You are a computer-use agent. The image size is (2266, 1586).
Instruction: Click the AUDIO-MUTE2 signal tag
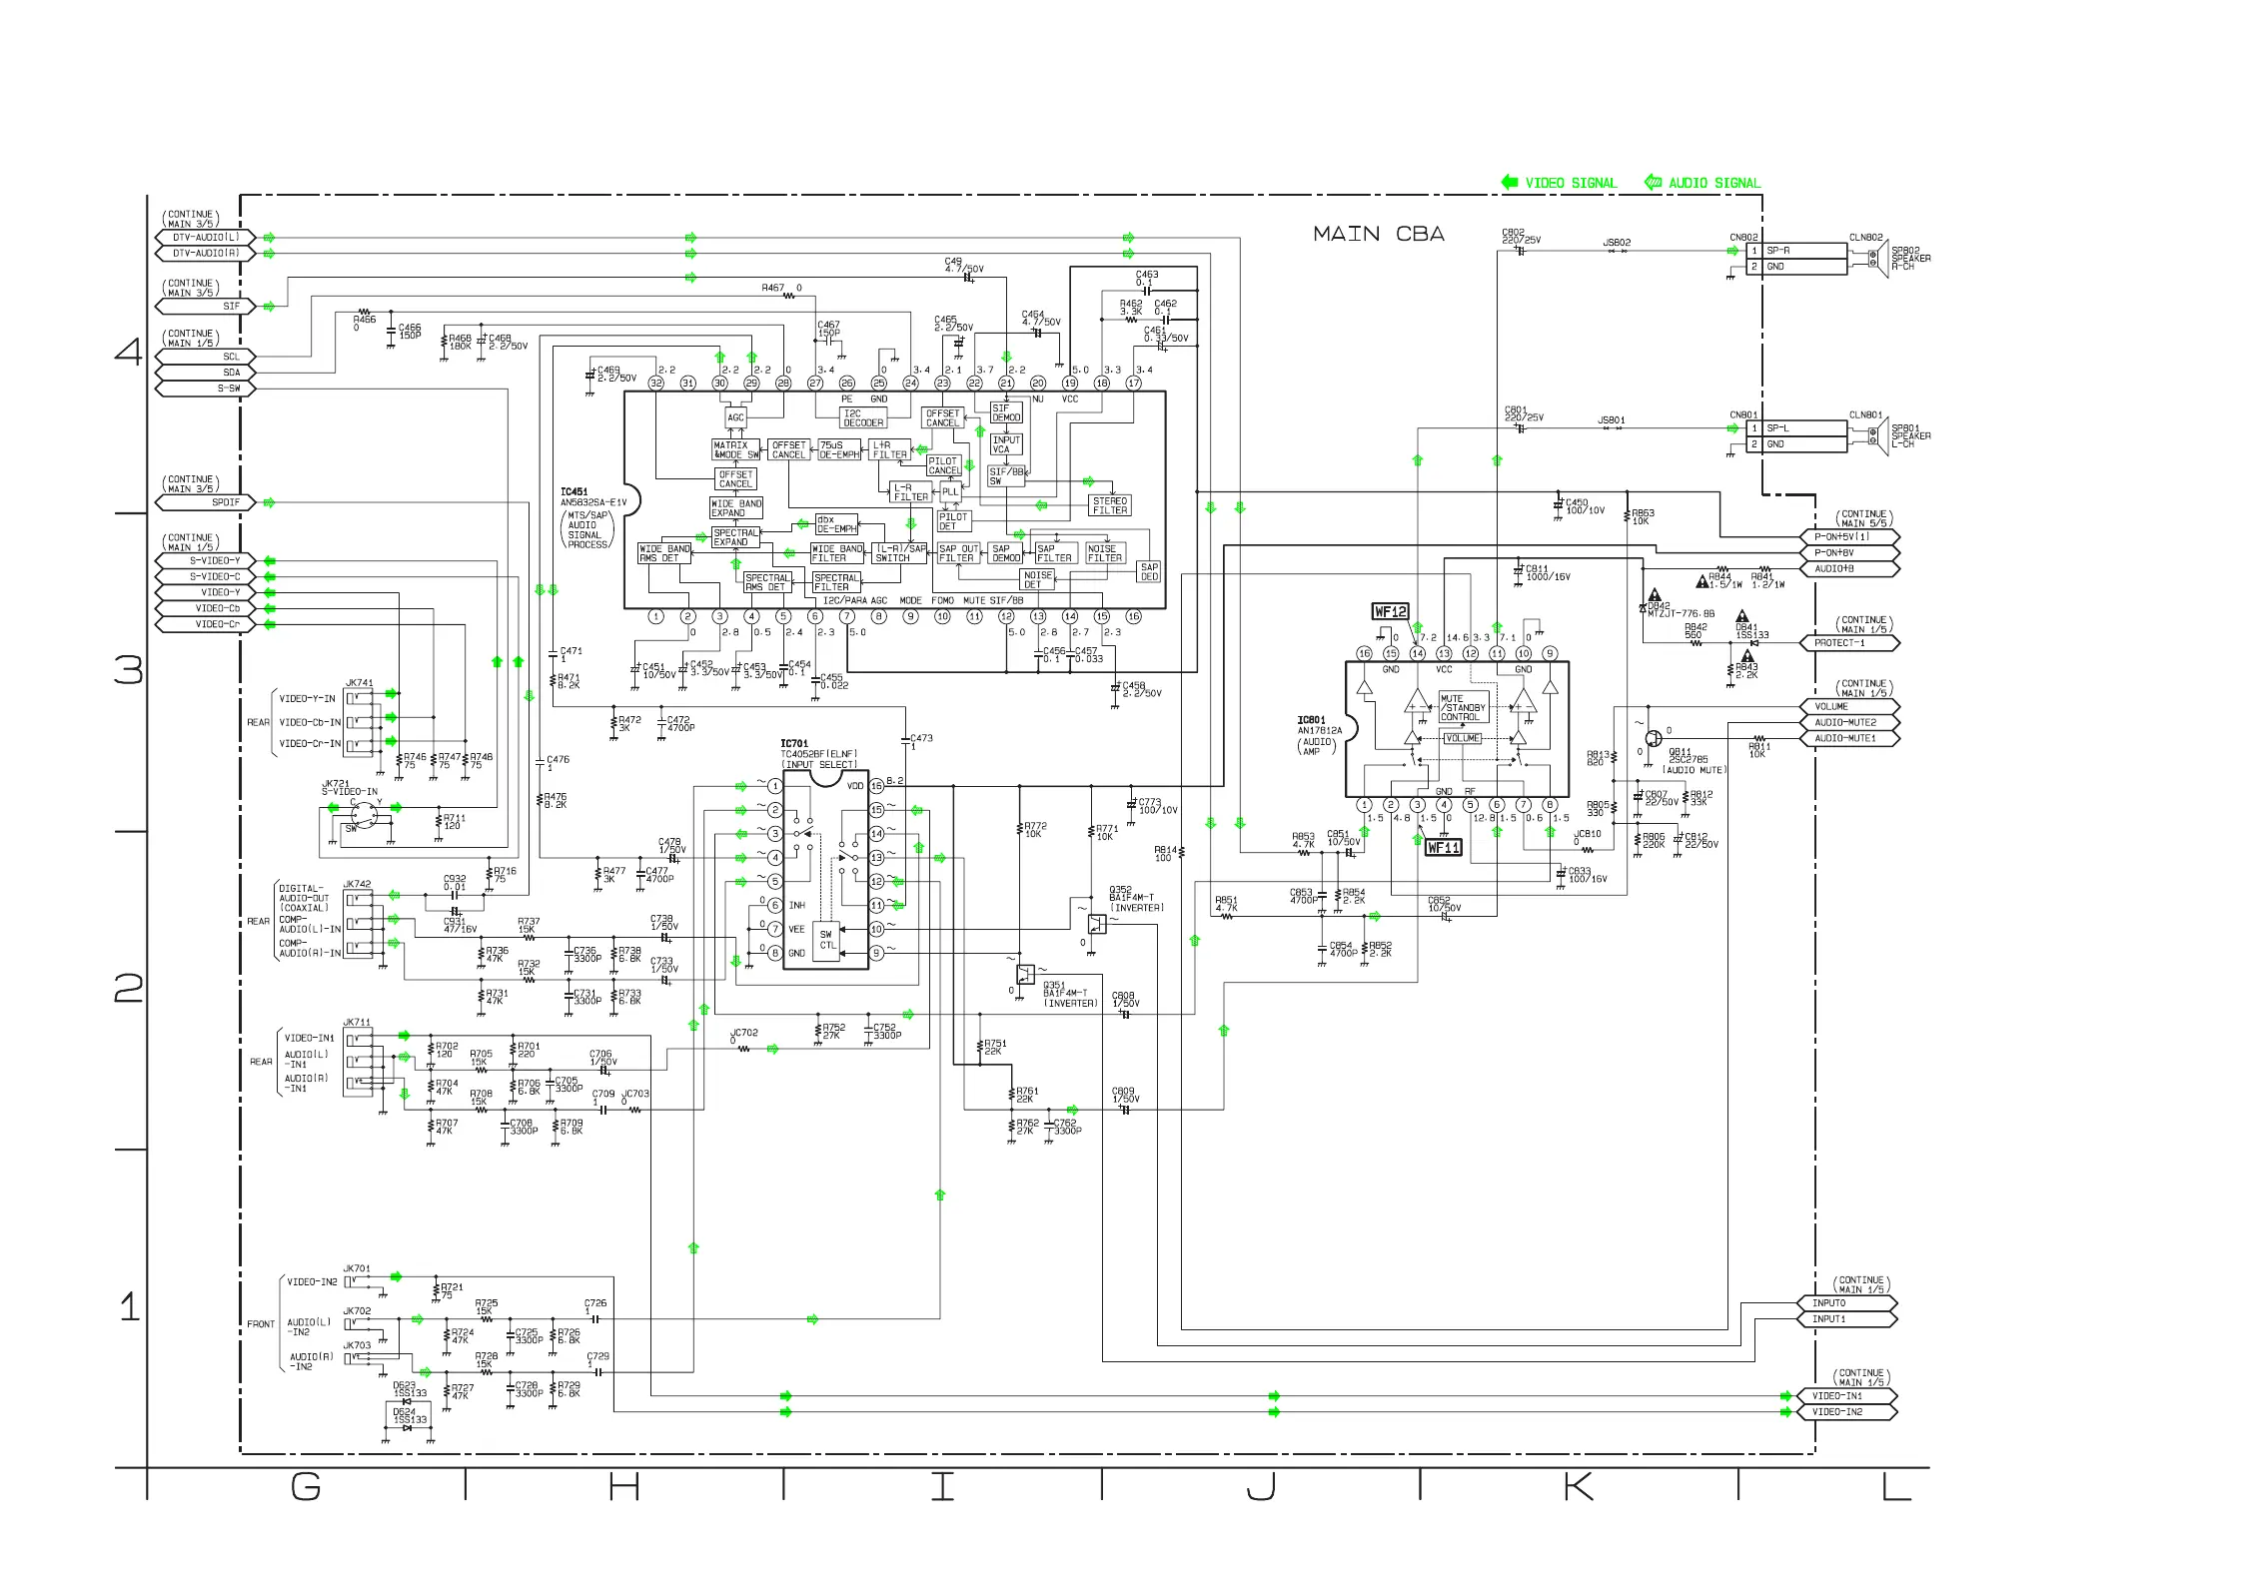pos(1847,722)
